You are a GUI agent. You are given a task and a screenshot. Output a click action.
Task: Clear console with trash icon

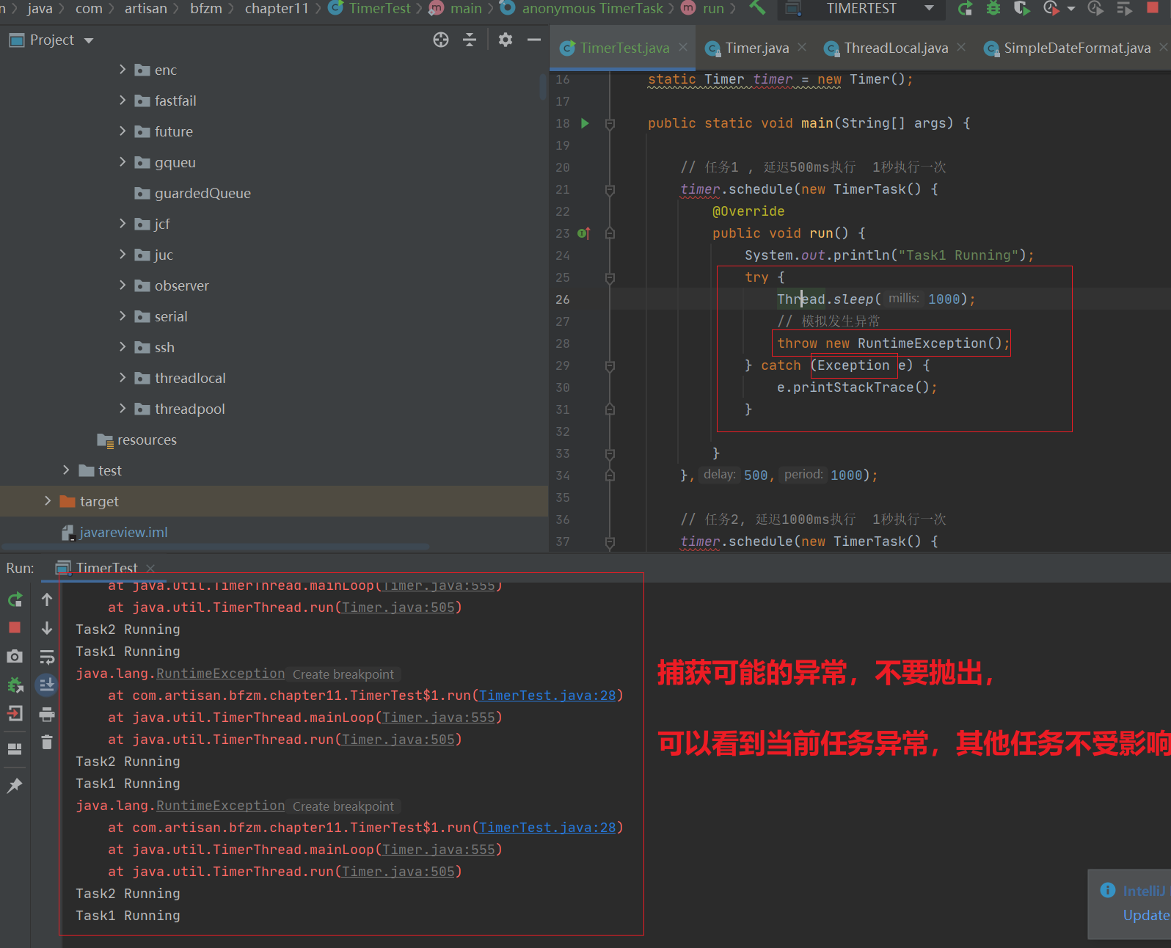tap(47, 743)
